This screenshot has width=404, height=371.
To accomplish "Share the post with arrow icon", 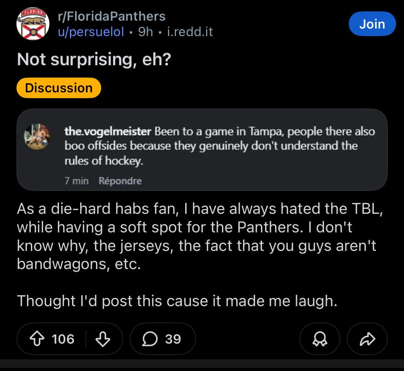I will (367, 339).
